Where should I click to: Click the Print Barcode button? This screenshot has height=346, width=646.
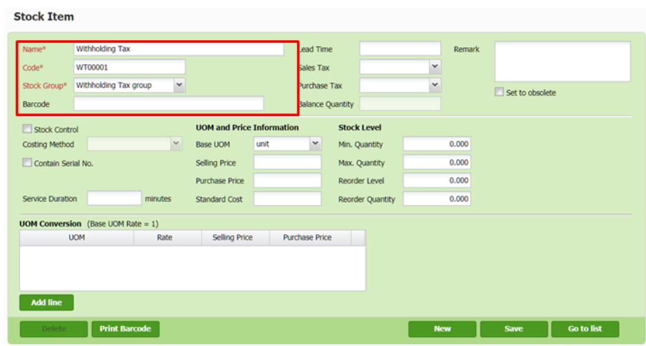coord(125,329)
